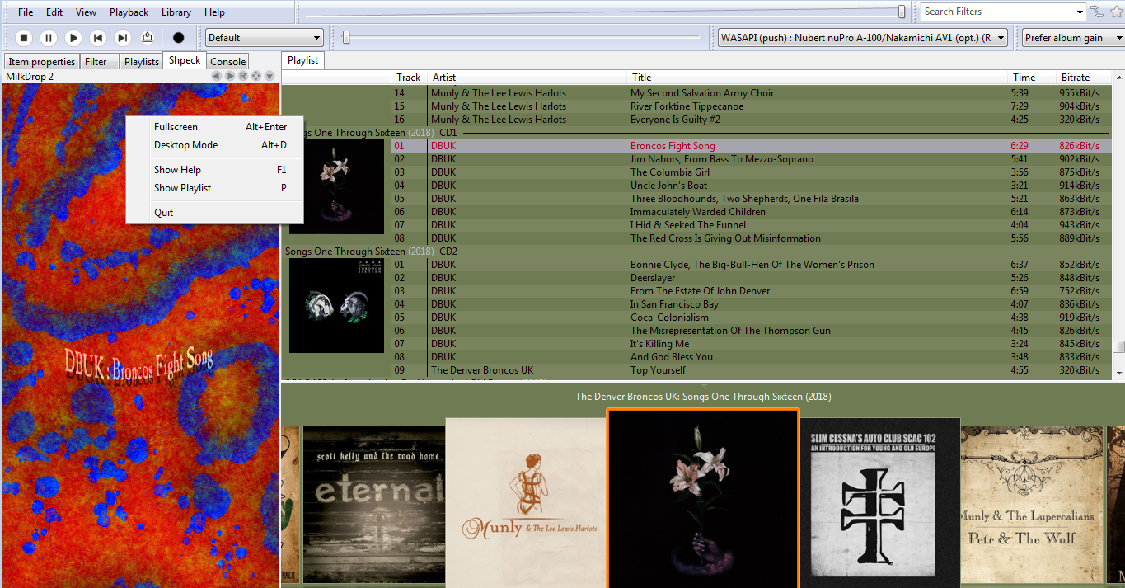The image size is (1125, 588).
Task: Select the Songs One Through Sixteen album thumbnail
Action: coord(702,501)
